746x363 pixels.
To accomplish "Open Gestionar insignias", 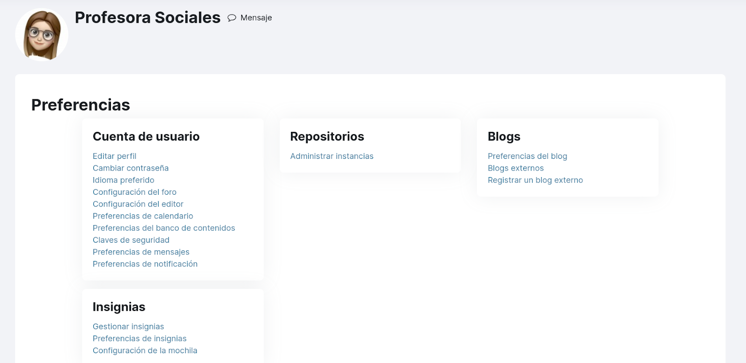I will pos(128,327).
